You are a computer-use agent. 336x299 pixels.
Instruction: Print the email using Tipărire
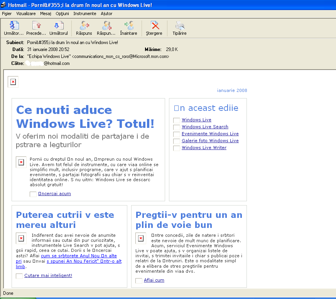click(x=179, y=28)
